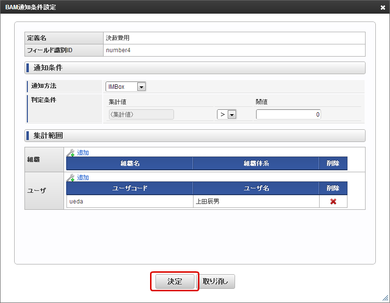Focus the 閾値 input field
This screenshot has height=303, width=390.
(288, 115)
